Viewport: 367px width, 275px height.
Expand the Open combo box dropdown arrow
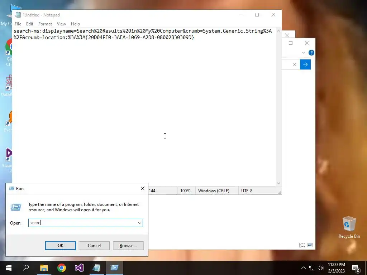point(140,223)
